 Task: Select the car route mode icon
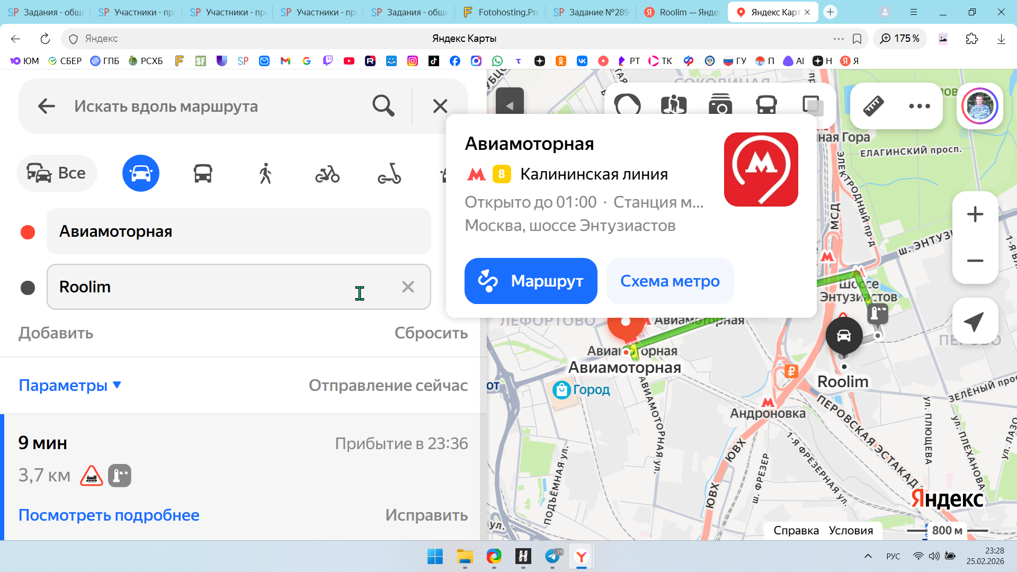[x=141, y=173]
